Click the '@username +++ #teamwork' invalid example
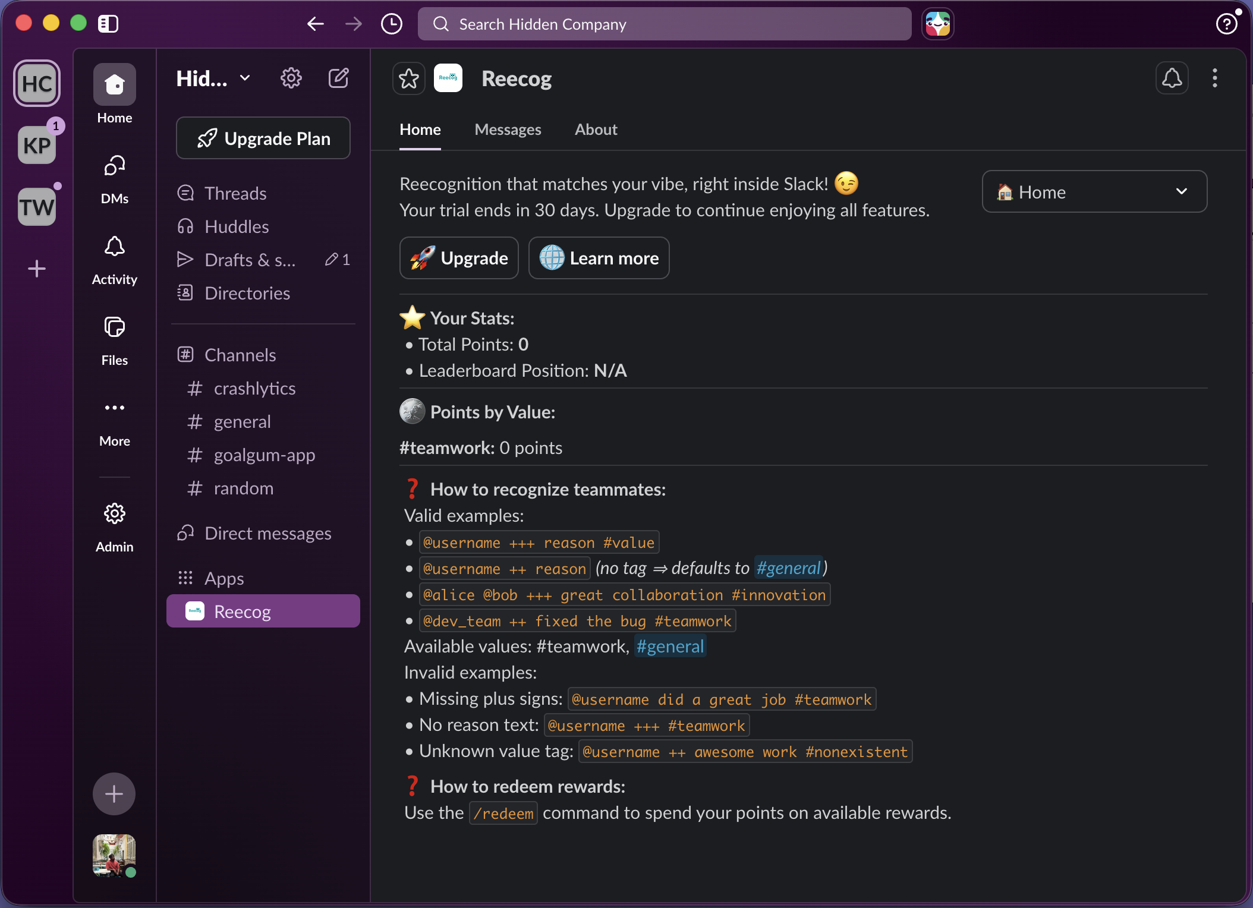This screenshot has height=908, width=1253. pyautogui.click(x=647, y=726)
